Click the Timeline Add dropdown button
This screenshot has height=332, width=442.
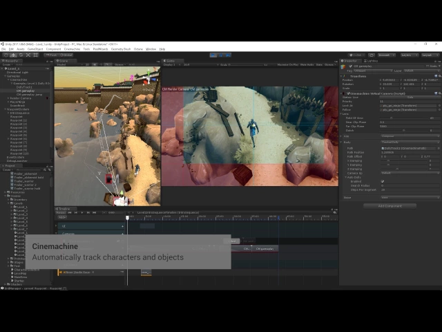tap(62, 217)
